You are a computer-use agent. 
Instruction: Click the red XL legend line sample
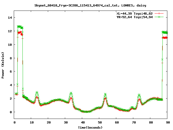pos(159,14)
